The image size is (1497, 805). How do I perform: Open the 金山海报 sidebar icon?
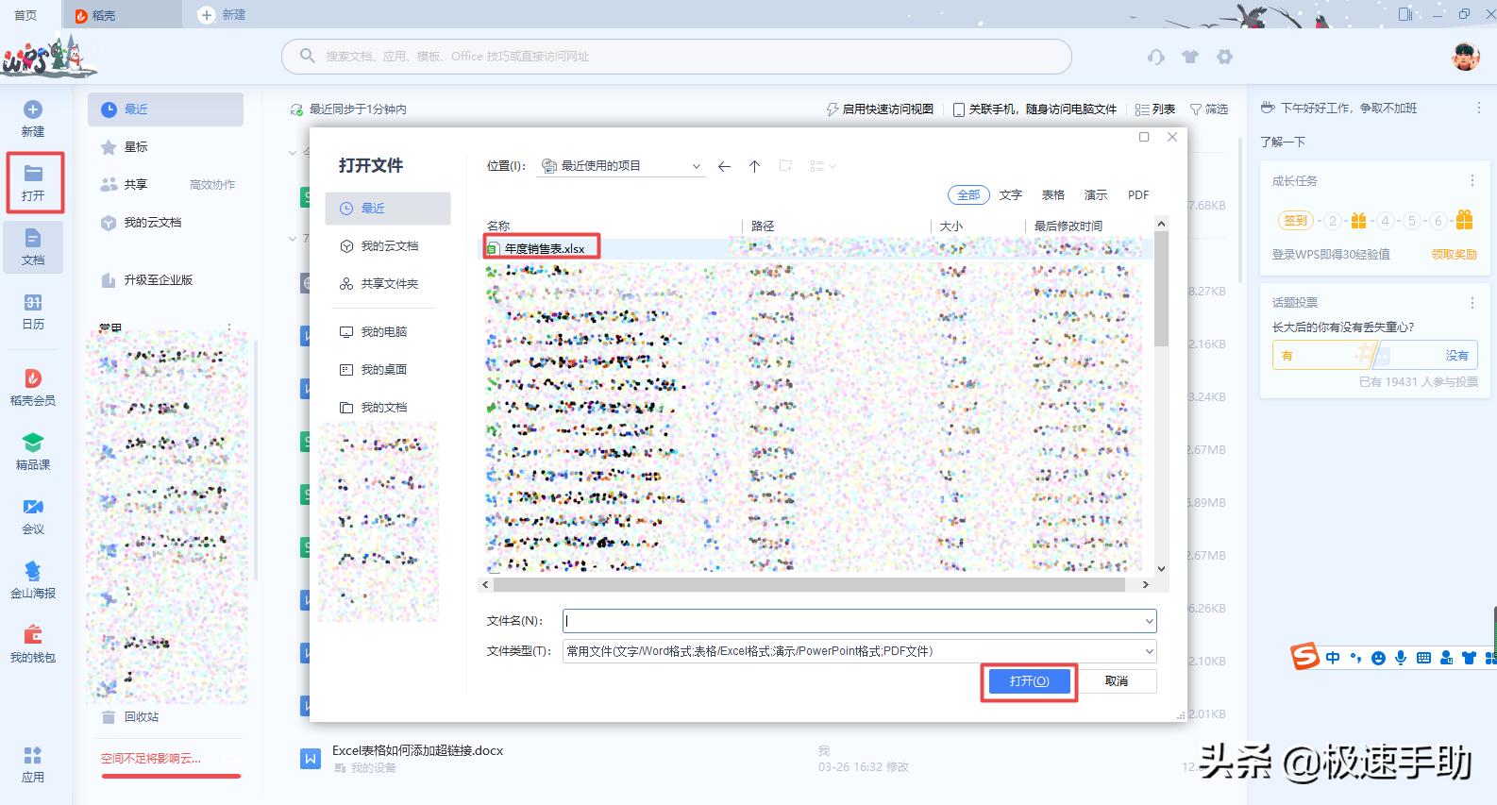(33, 580)
